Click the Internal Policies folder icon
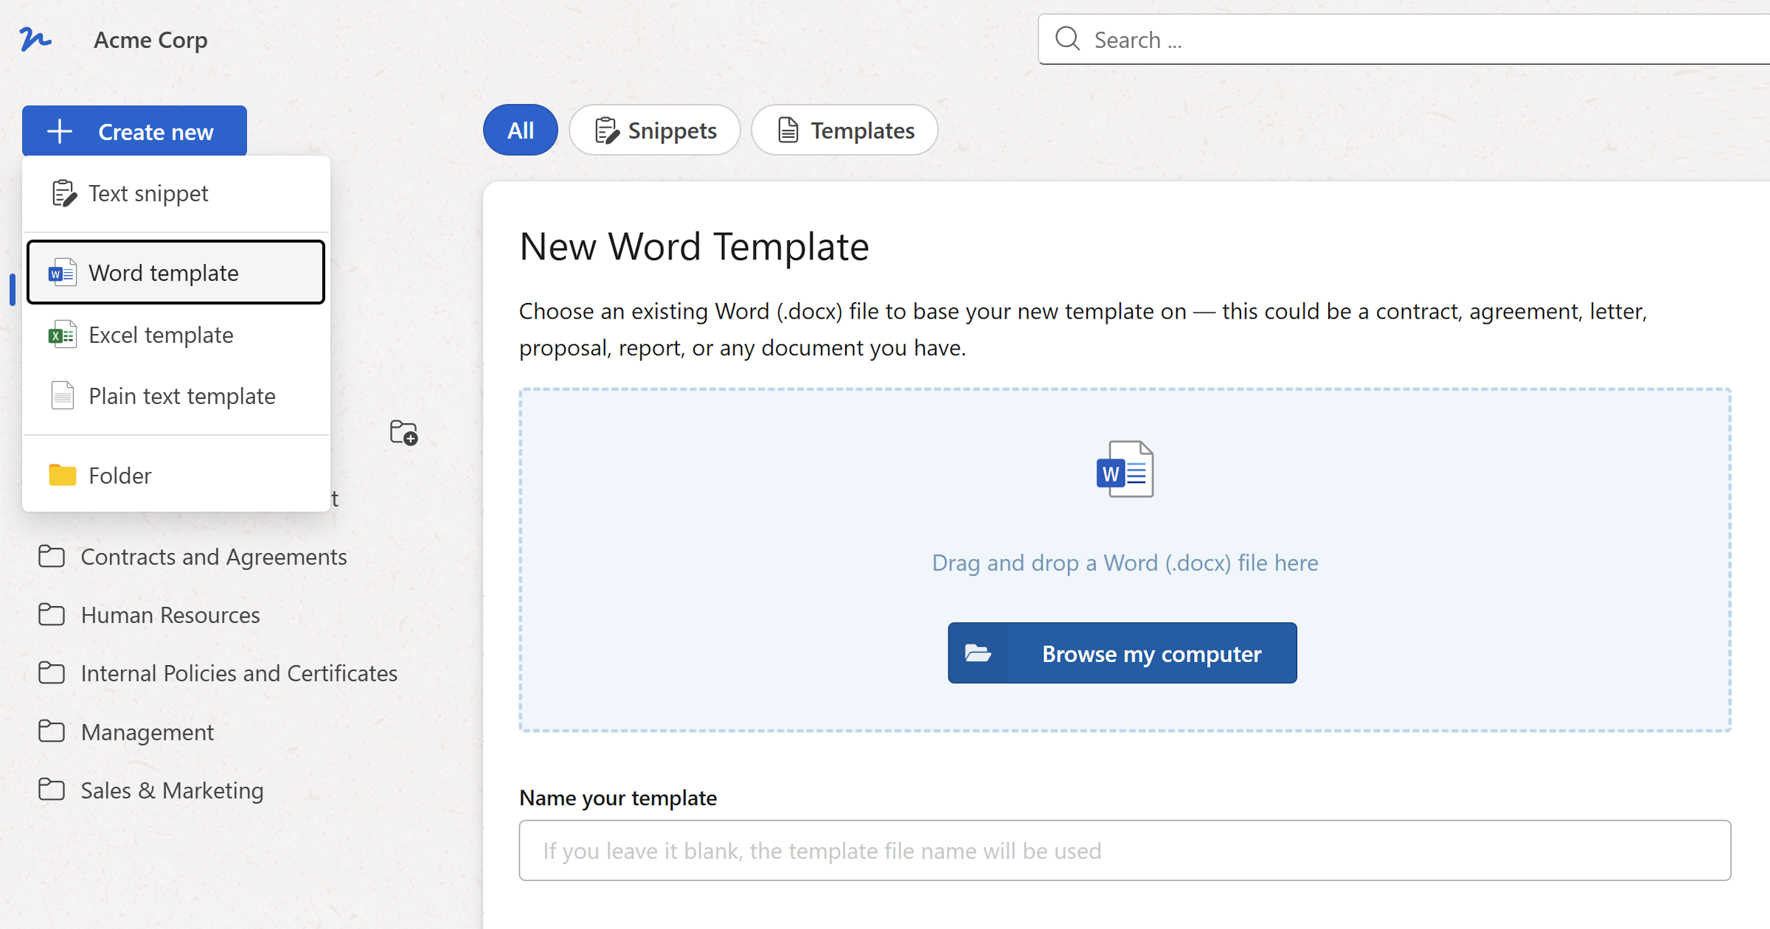The image size is (1770, 929). coord(51,672)
